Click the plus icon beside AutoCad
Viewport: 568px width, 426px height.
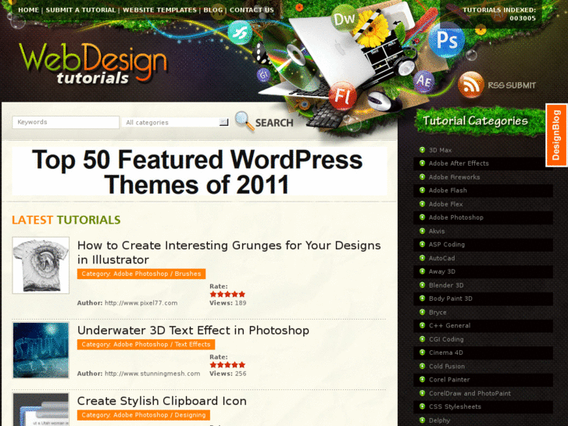(422, 258)
